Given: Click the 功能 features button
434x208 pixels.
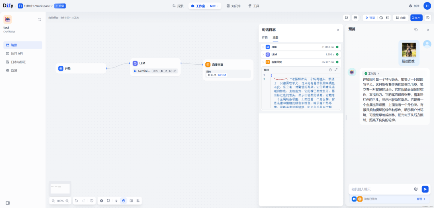Looking at the screenshot, I should (x=400, y=18).
